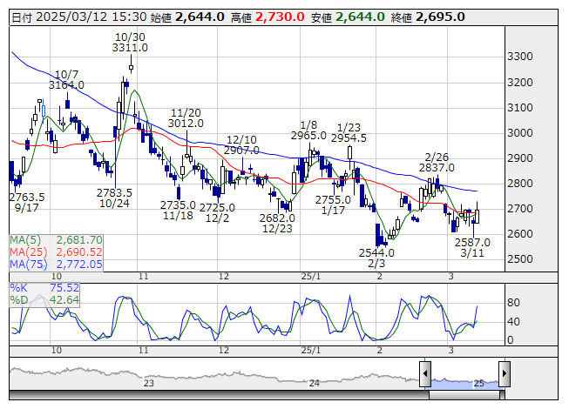
Task: Click the 3000 price axis label
Action: 519,132
